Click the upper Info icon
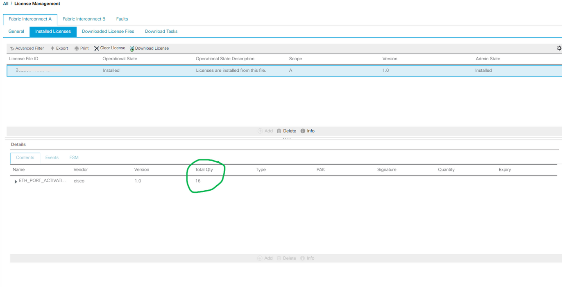 coord(303,131)
